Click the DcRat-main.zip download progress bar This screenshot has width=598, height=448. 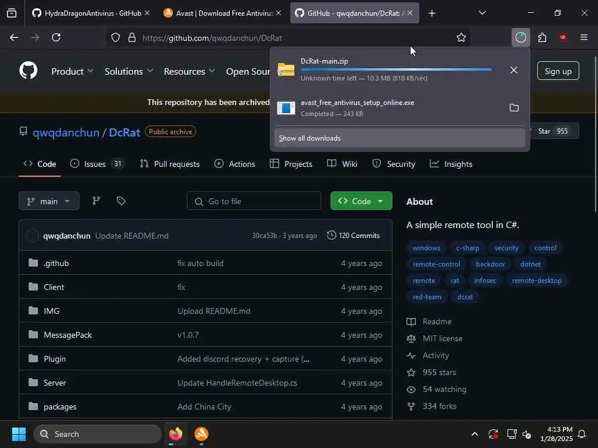(396, 70)
